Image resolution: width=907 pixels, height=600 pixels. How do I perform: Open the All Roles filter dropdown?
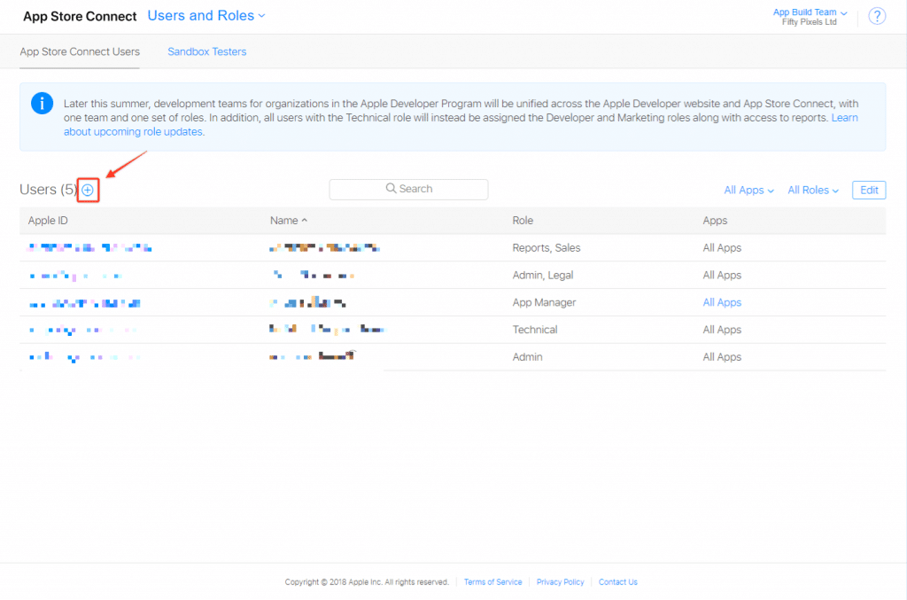813,191
